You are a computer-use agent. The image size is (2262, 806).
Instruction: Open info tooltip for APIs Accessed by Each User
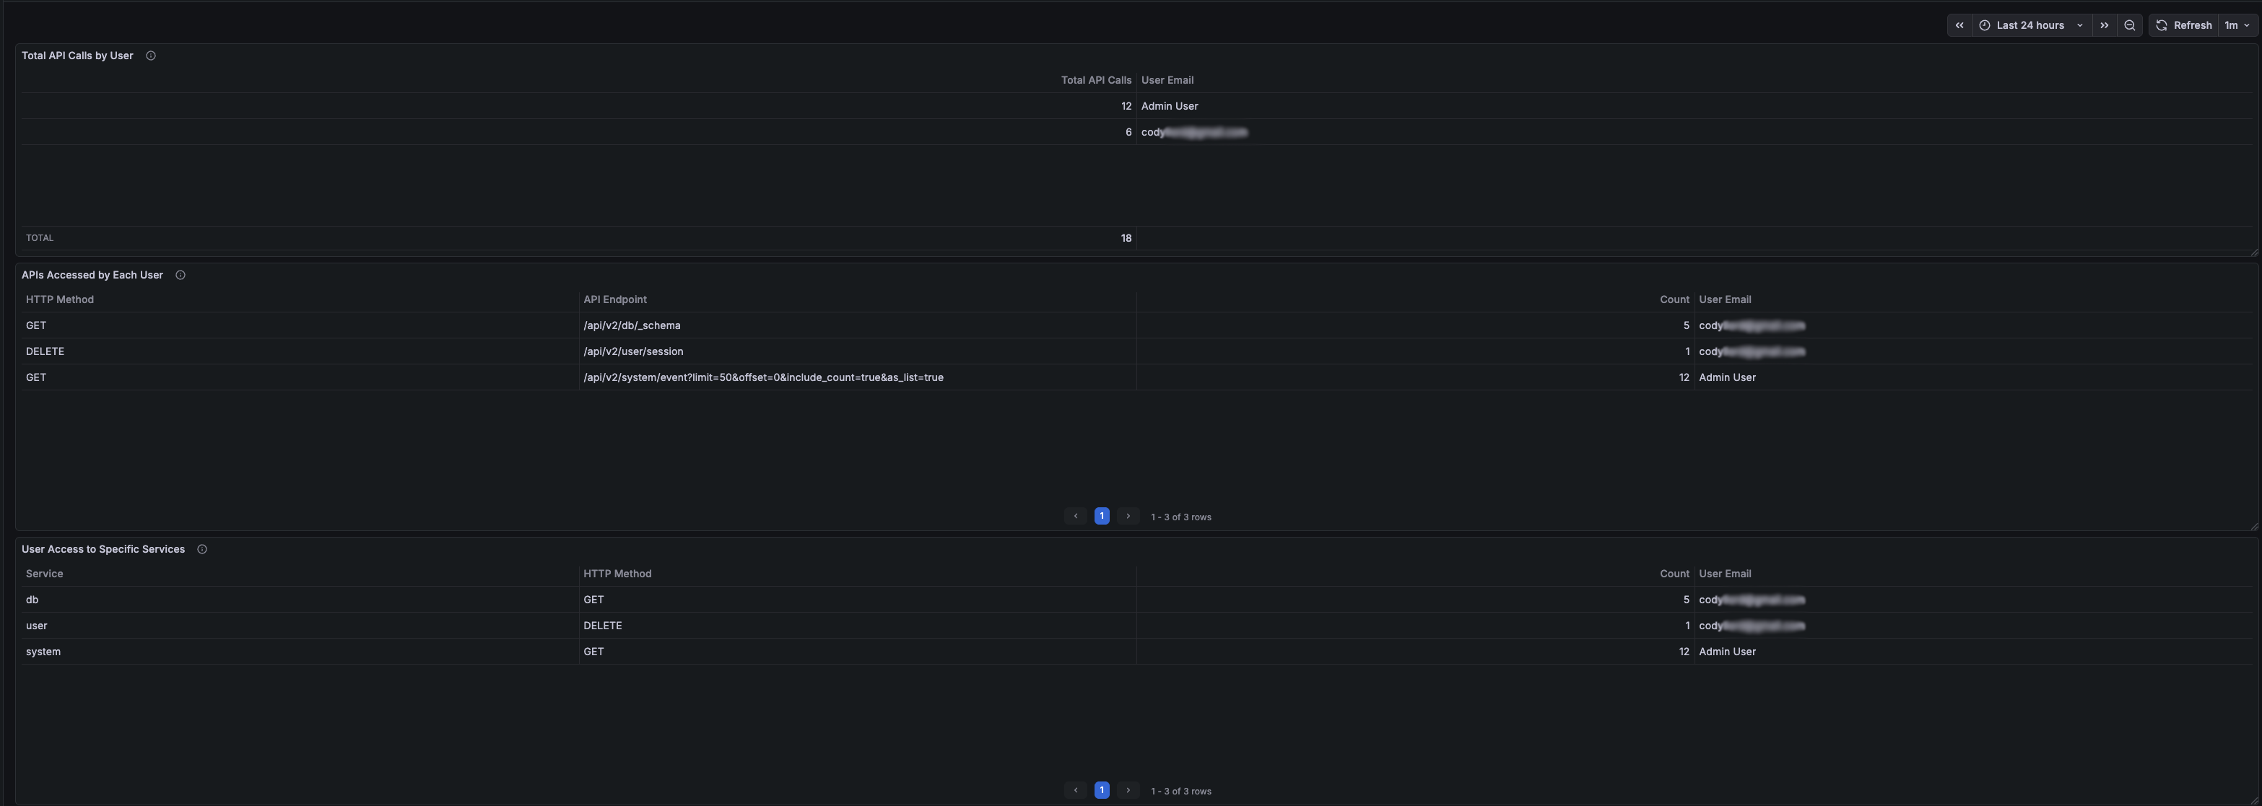[180, 275]
